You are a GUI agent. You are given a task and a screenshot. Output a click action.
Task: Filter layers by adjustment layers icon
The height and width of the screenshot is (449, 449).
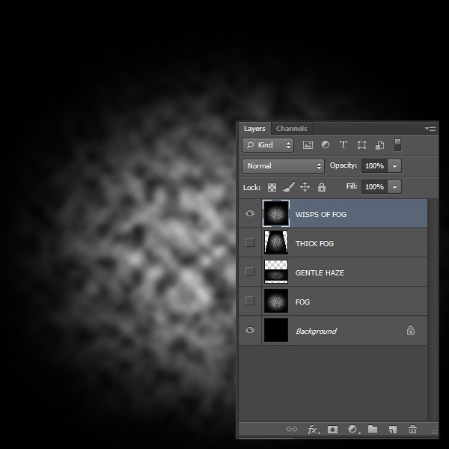tap(326, 145)
